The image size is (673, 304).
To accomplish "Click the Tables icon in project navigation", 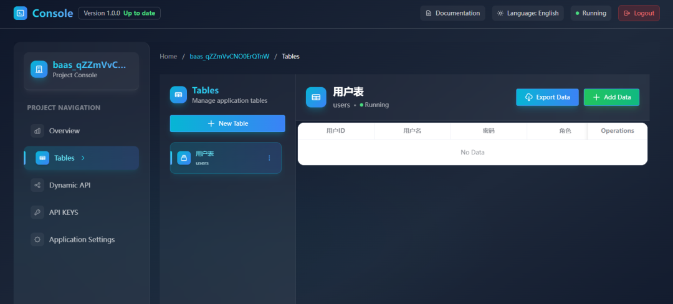I will pos(42,158).
